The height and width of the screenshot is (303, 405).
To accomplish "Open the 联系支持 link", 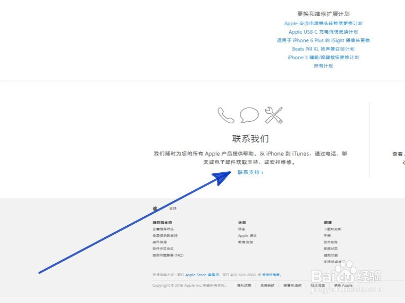I will pos(248,173).
